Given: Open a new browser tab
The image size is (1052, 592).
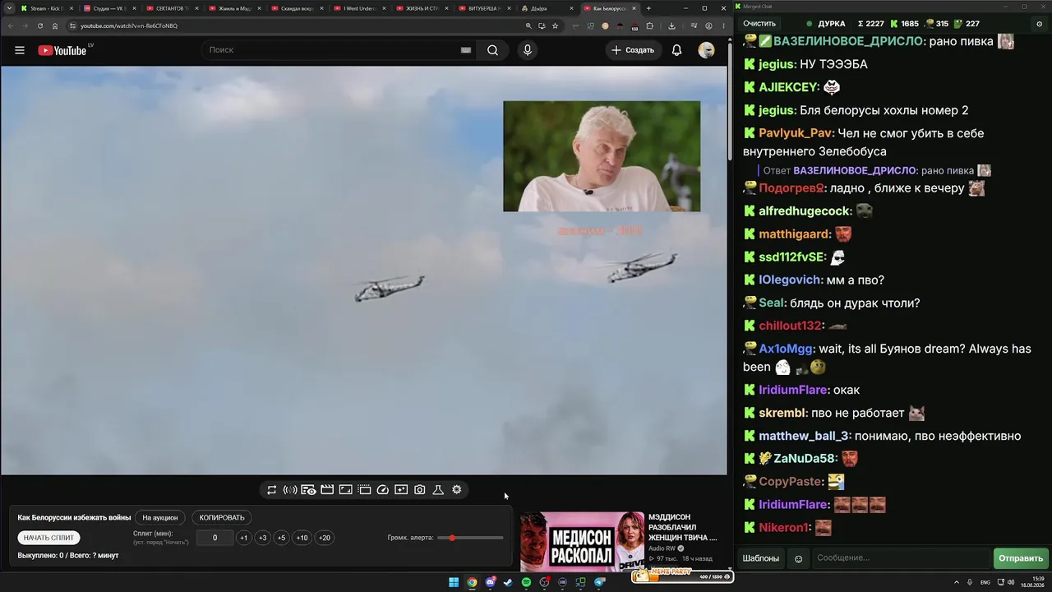Looking at the screenshot, I should pyautogui.click(x=648, y=8).
